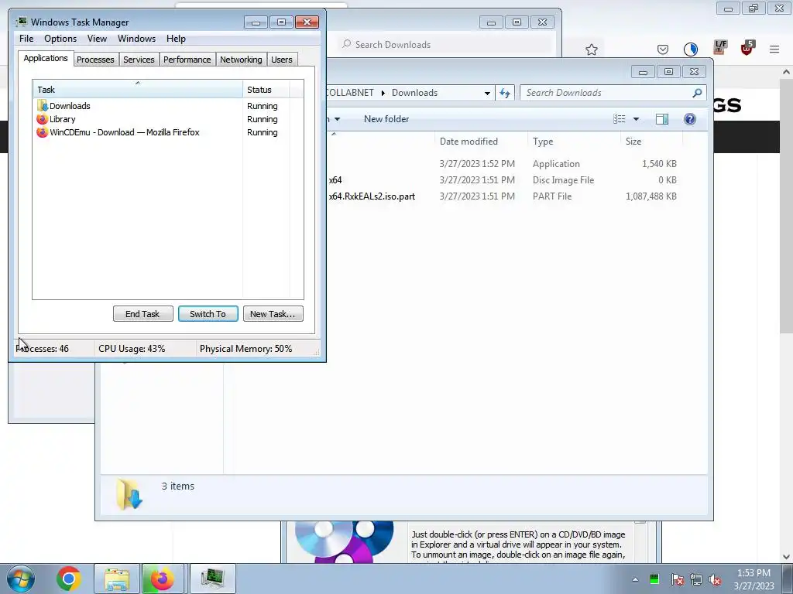Click the Action Center flag tray icon
This screenshot has width=793, height=594.
[677, 579]
